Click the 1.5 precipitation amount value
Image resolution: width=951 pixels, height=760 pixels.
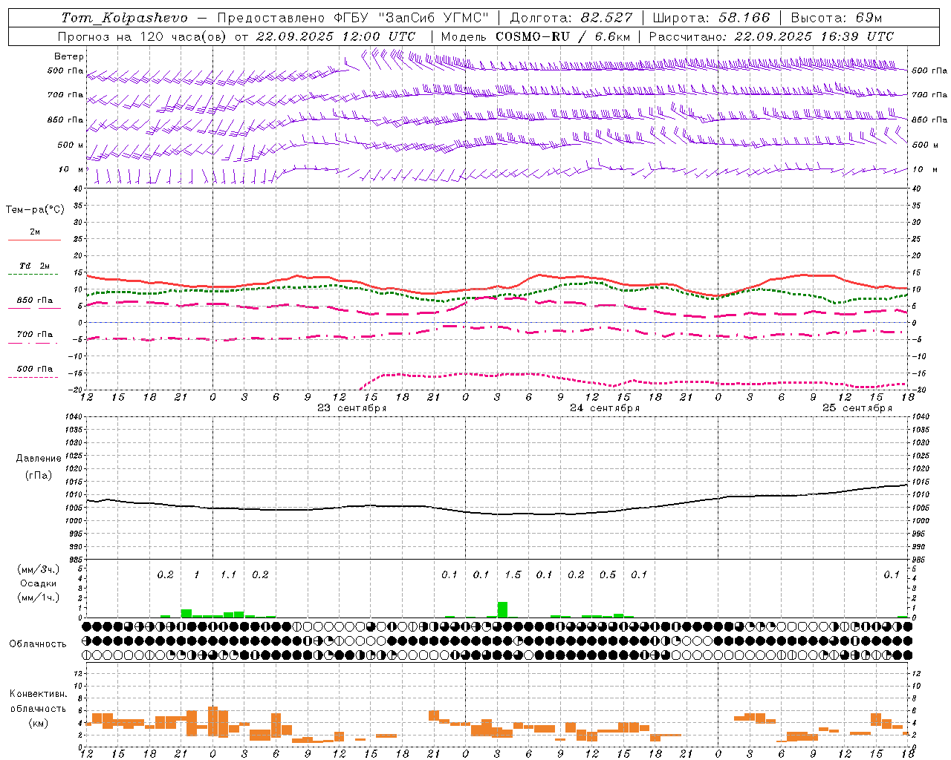tap(513, 574)
